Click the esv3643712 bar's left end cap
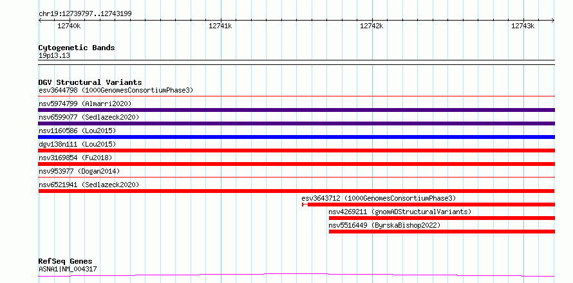Image resolution: width=573 pixels, height=283 pixels. pos(303,205)
